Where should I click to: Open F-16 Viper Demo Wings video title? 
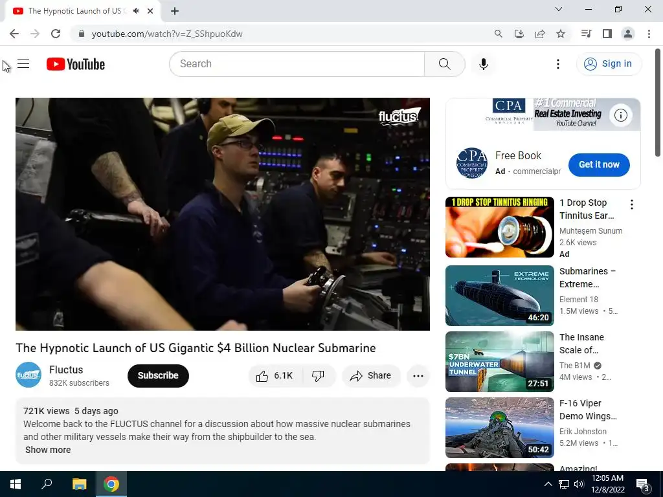[588, 410]
